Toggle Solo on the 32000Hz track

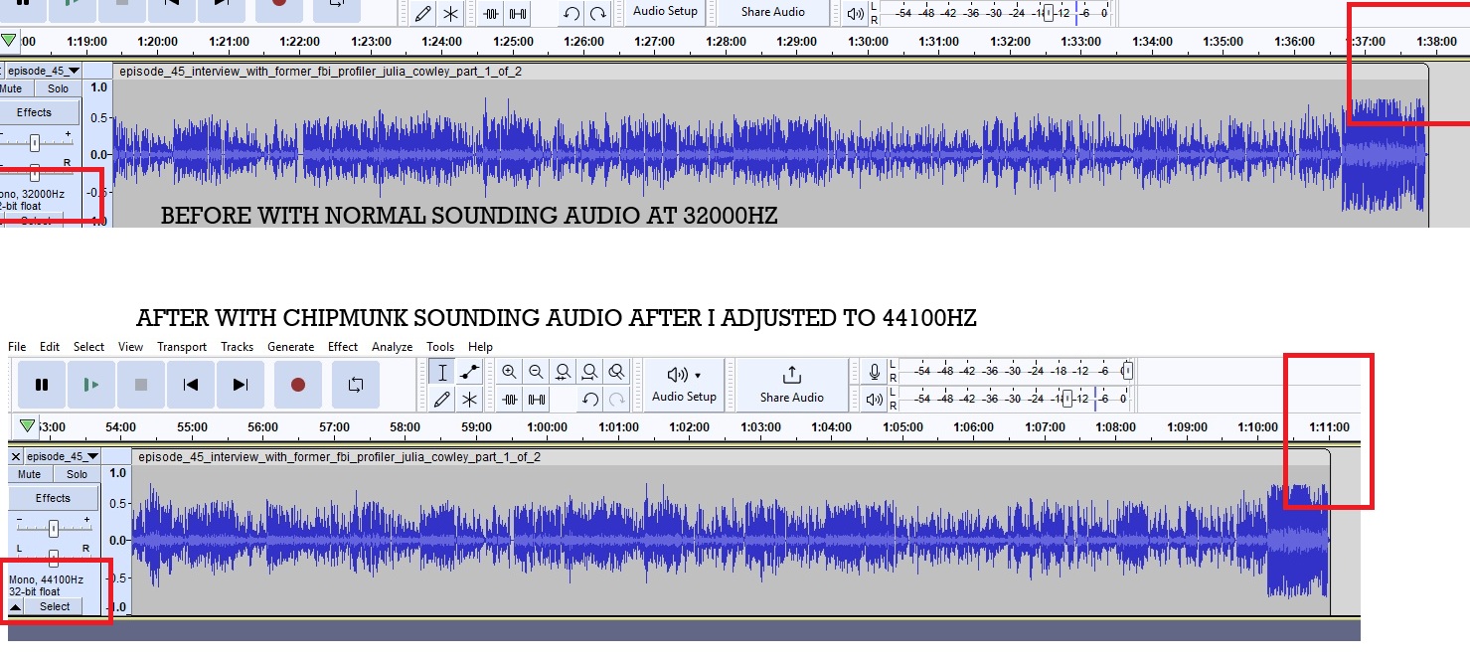[58, 88]
